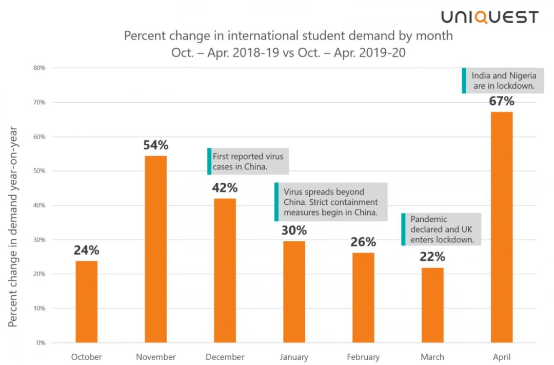Click the January bar
Image resolution: width=554 pixels, height=365 pixels.
click(x=294, y=291)
